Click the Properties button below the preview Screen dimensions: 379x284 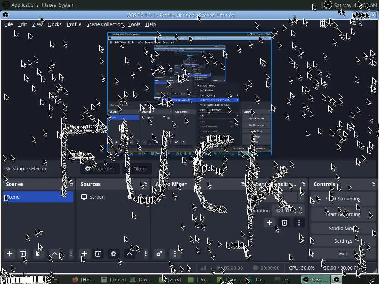pos(100,169)
